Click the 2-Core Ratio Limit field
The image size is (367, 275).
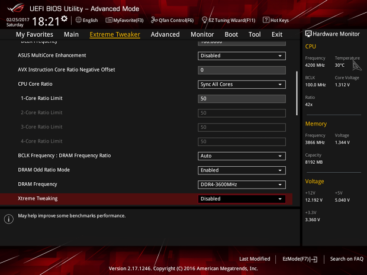pos(242,113)
